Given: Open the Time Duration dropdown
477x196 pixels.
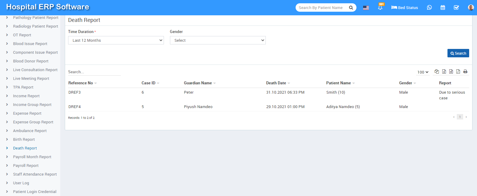Looking at the screenshot, I should coord(116,40).
